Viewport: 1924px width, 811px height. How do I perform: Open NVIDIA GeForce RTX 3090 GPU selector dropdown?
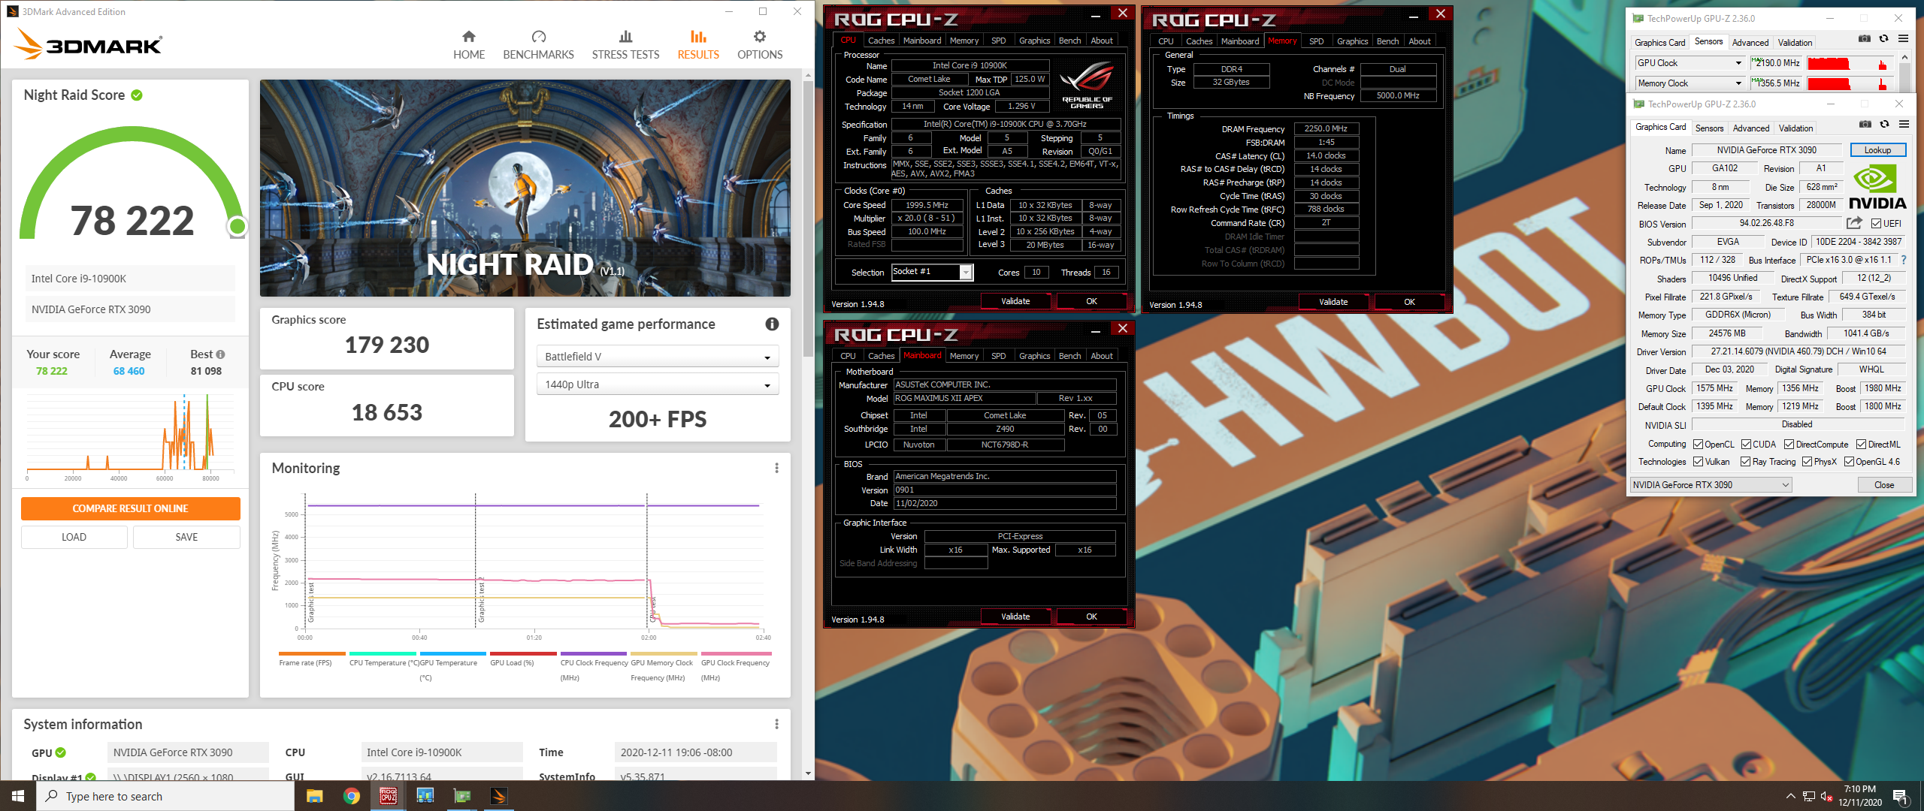pyautogui.click(x=1711, y=485)
